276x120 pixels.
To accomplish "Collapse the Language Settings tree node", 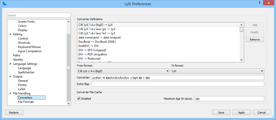I will pos(10,64).
